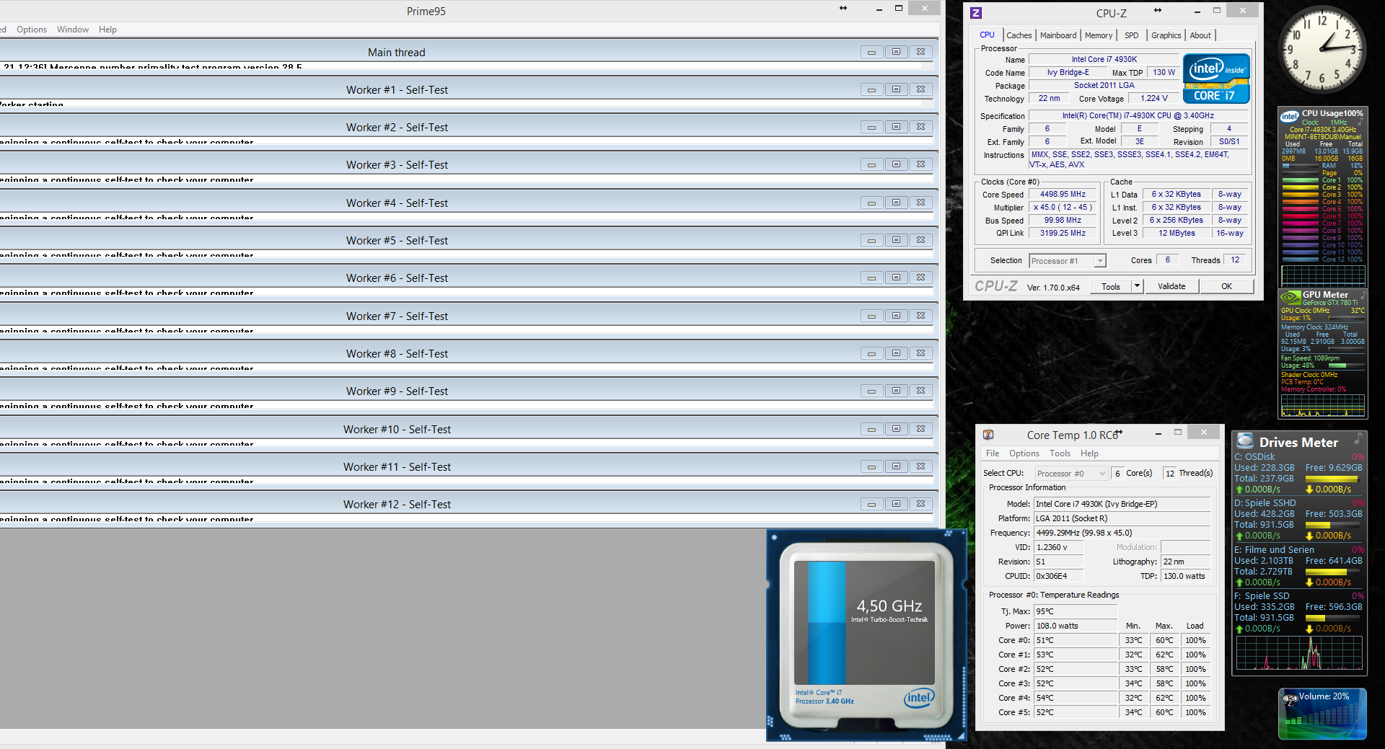This screenshot has width=1385, height=749.
Task: Restore the Worker #1 child window
Action: 896,89
